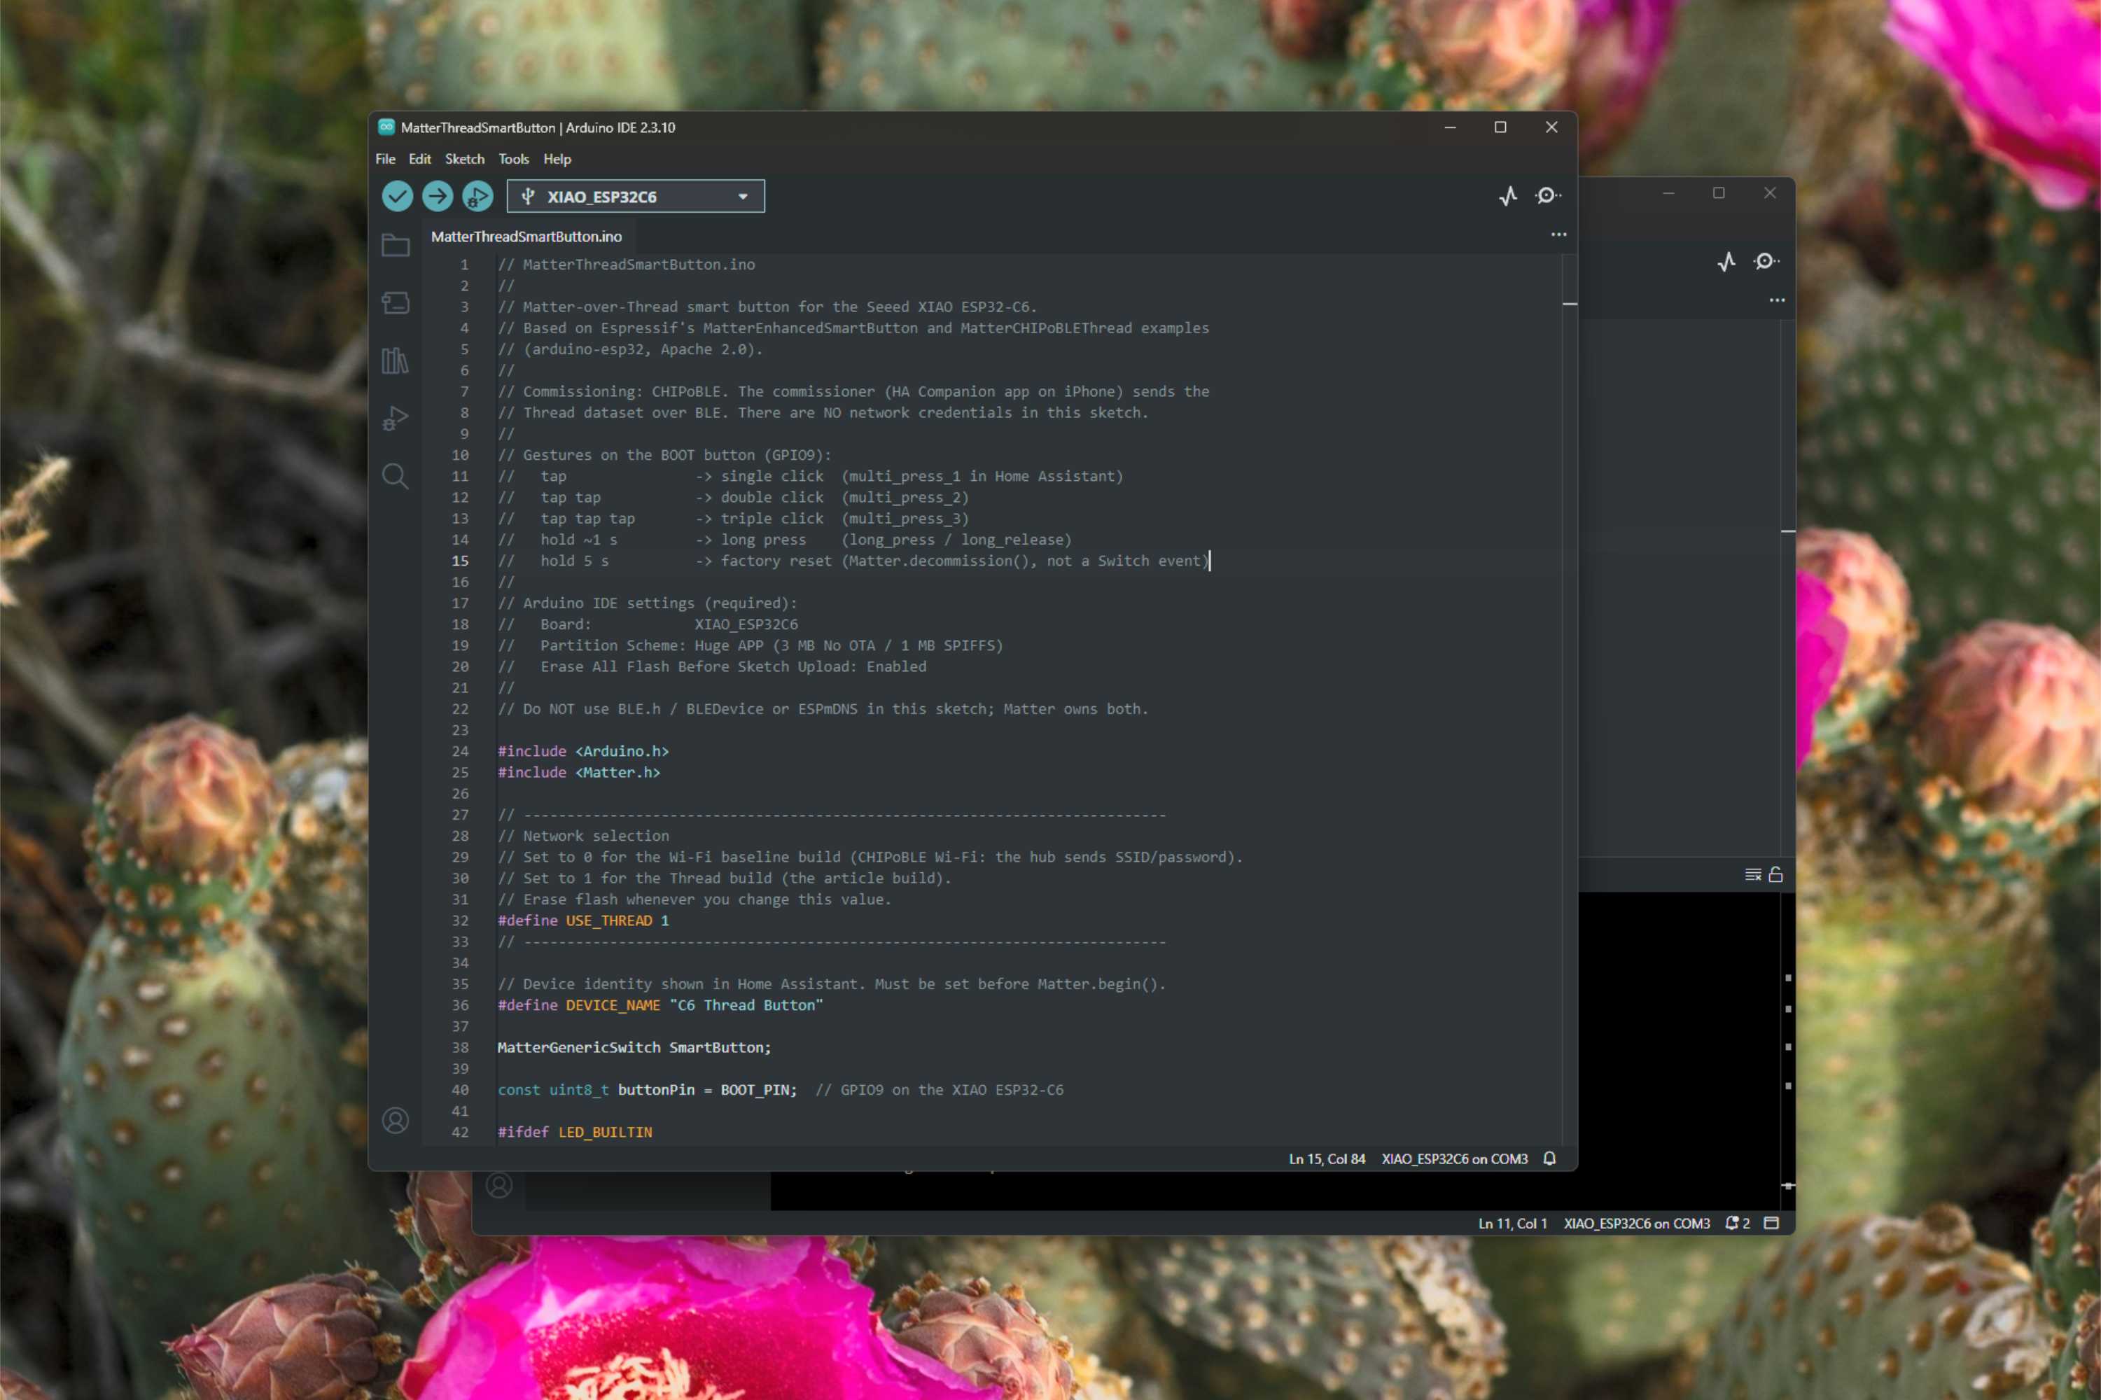Click the notifications bell in front status bar
The height and width of the screenshot is (1400, 2101).
[1550, 1159]
